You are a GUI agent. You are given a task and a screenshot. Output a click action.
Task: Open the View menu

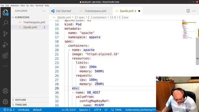coord(23,6)
